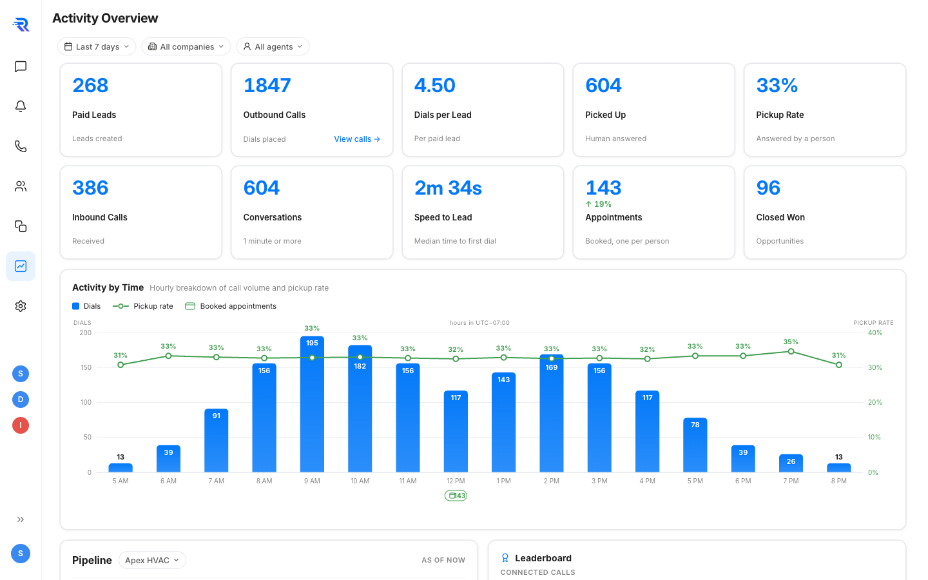Click the 31% pickup rate point at 5 AM
The height and width of the screenshot is (580, 928).
point(121,365)
